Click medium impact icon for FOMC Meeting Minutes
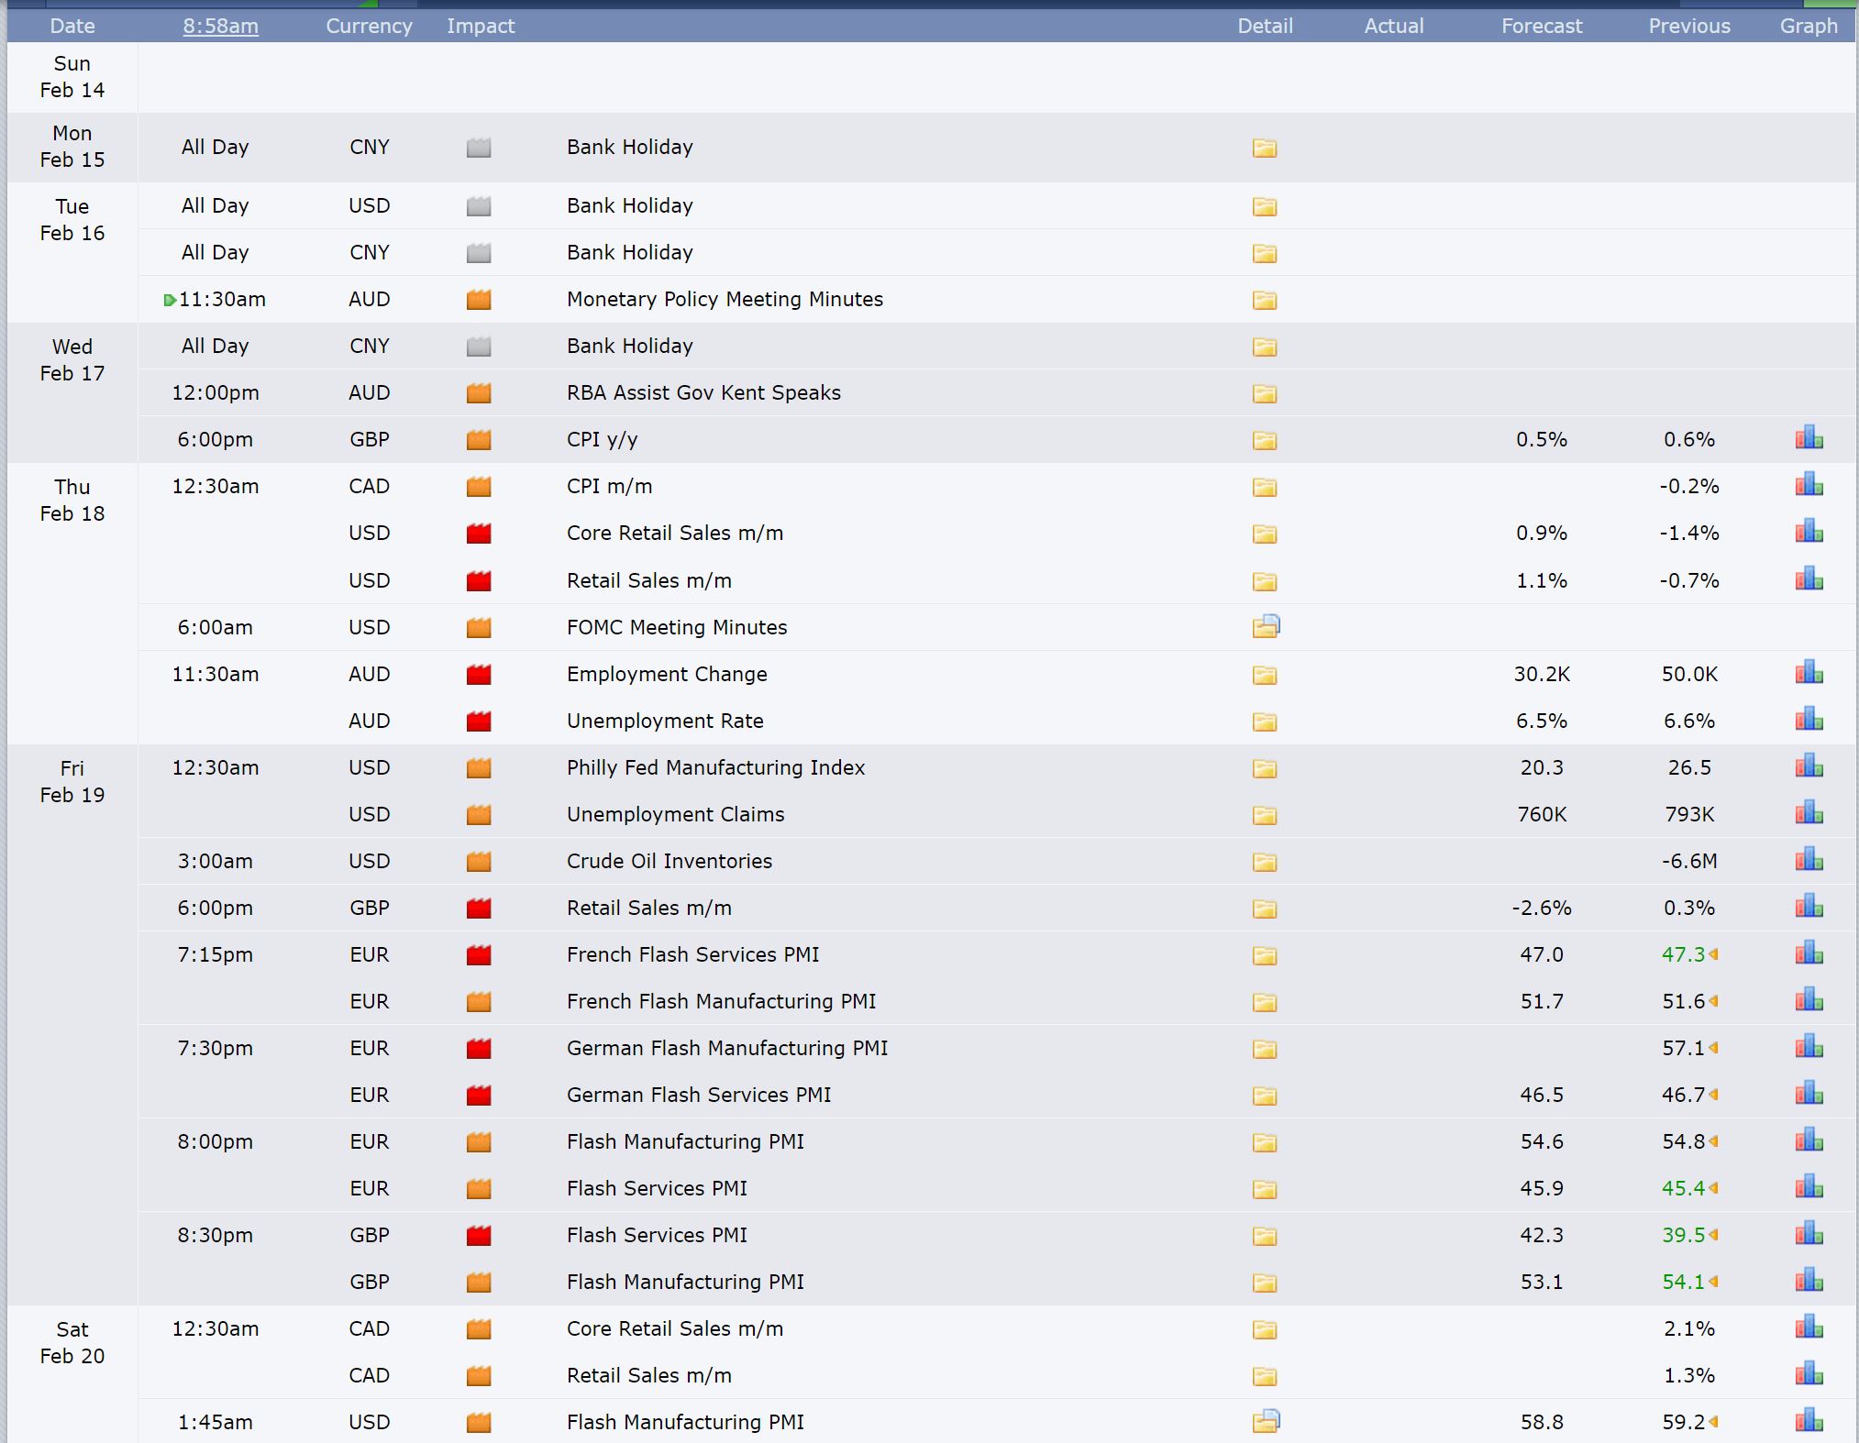Image resolution: width=1859 pixels, height=1443 pixels. point(479,628)
